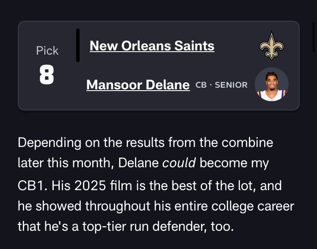
Task: Click the "Pick" label above the number
Action: [47, 51]
